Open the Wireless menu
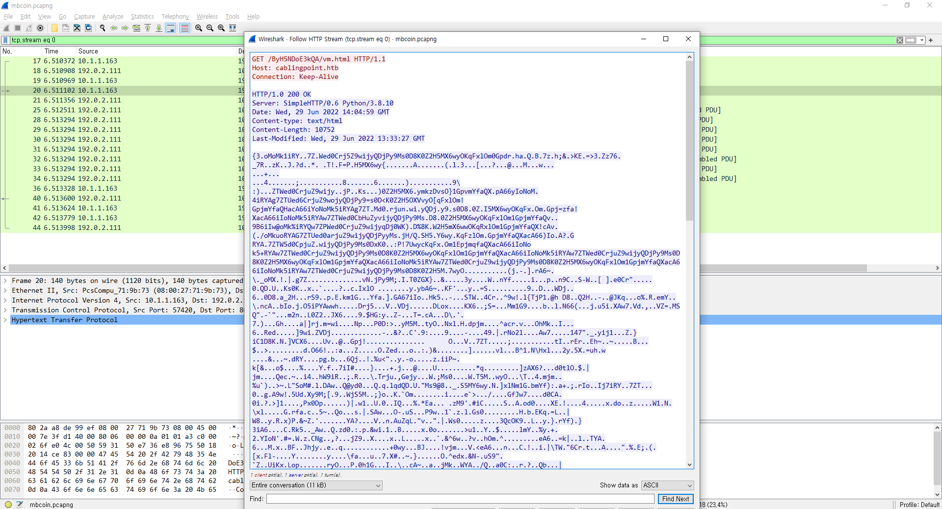This screenshot has width=942, height=509. 207,16
